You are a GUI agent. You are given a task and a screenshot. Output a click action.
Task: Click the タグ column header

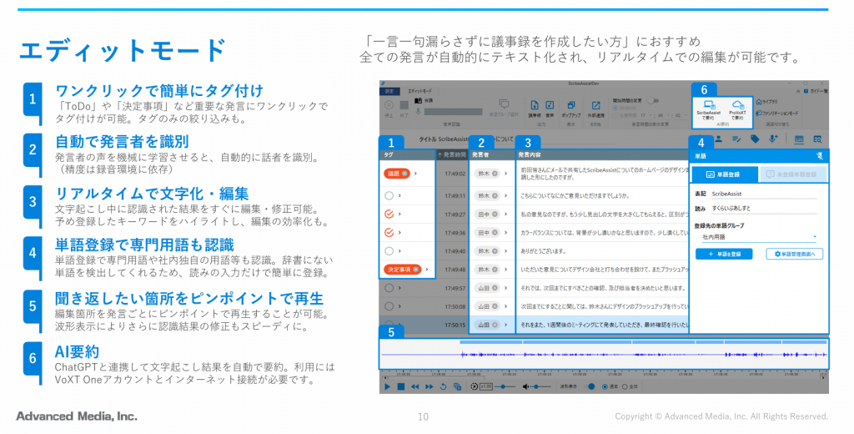(x=407, y=155)
